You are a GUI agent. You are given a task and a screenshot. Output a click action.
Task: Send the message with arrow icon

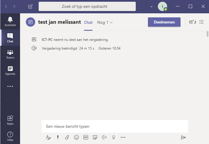183,138
